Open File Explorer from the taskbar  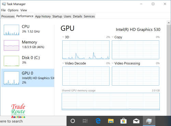pyautogui.click(x=111, y=121)
